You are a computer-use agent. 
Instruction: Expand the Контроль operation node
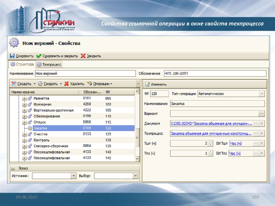coord(24,140)
